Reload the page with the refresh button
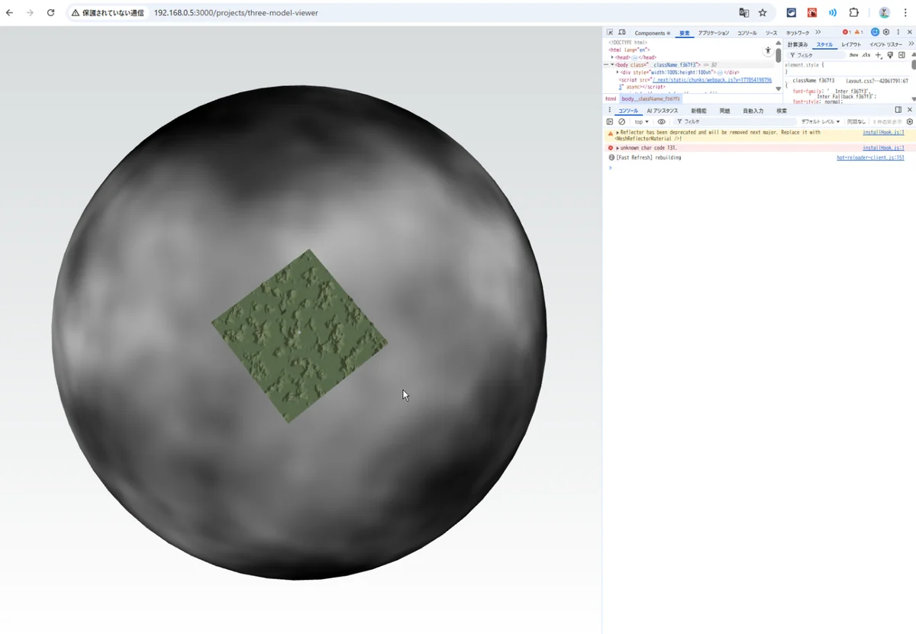The image size is (916, 634). (x=50, y=13)
